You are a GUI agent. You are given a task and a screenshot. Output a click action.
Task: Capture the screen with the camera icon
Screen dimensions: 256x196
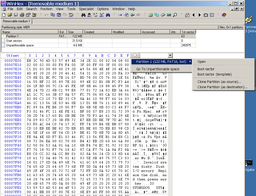click(x=206, y=15)
